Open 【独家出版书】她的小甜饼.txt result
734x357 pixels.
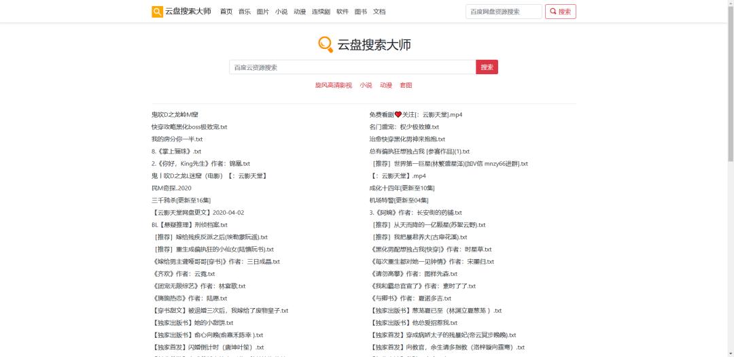point(192,323)
